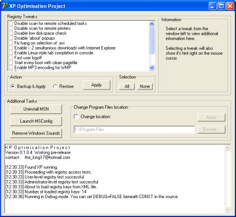Close the XP Optimisation Project window
Image resolution: width=236 pixels, height=217 pixels.
coord(230,6)
